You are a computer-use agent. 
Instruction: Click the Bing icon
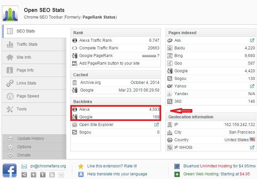(x=170, y=56)
